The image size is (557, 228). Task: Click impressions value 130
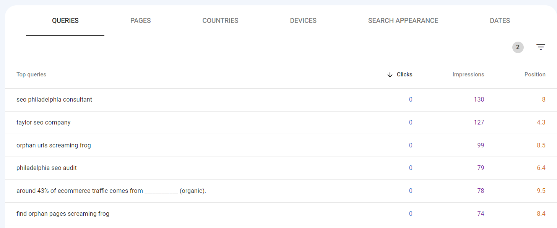(x=479, y=99)
